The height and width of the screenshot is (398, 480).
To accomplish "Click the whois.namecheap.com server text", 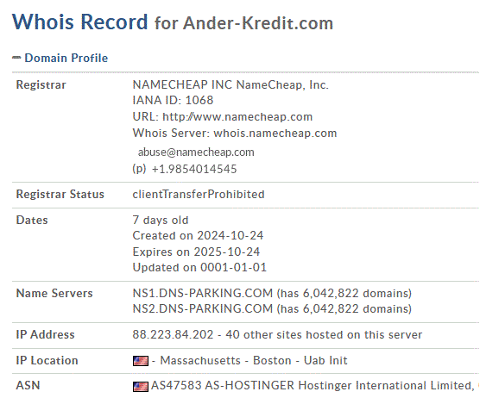I will click(275, 134).
